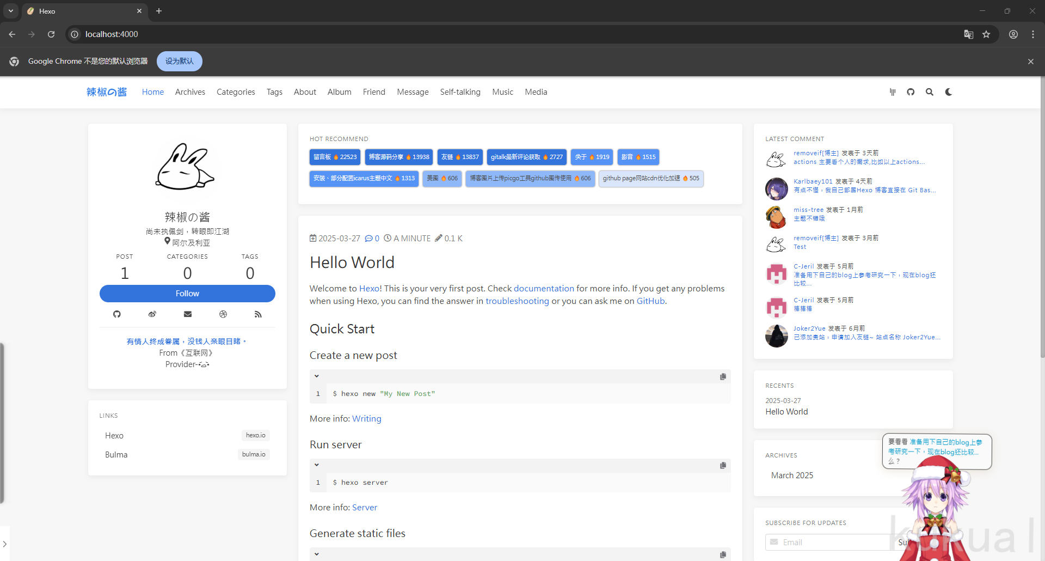This screenshot has height=561, width=1045.
Task: Open the GitHub profile icon below Follow
Action: tap(116, 314)
